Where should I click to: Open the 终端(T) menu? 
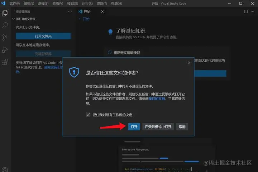point(102,3)
